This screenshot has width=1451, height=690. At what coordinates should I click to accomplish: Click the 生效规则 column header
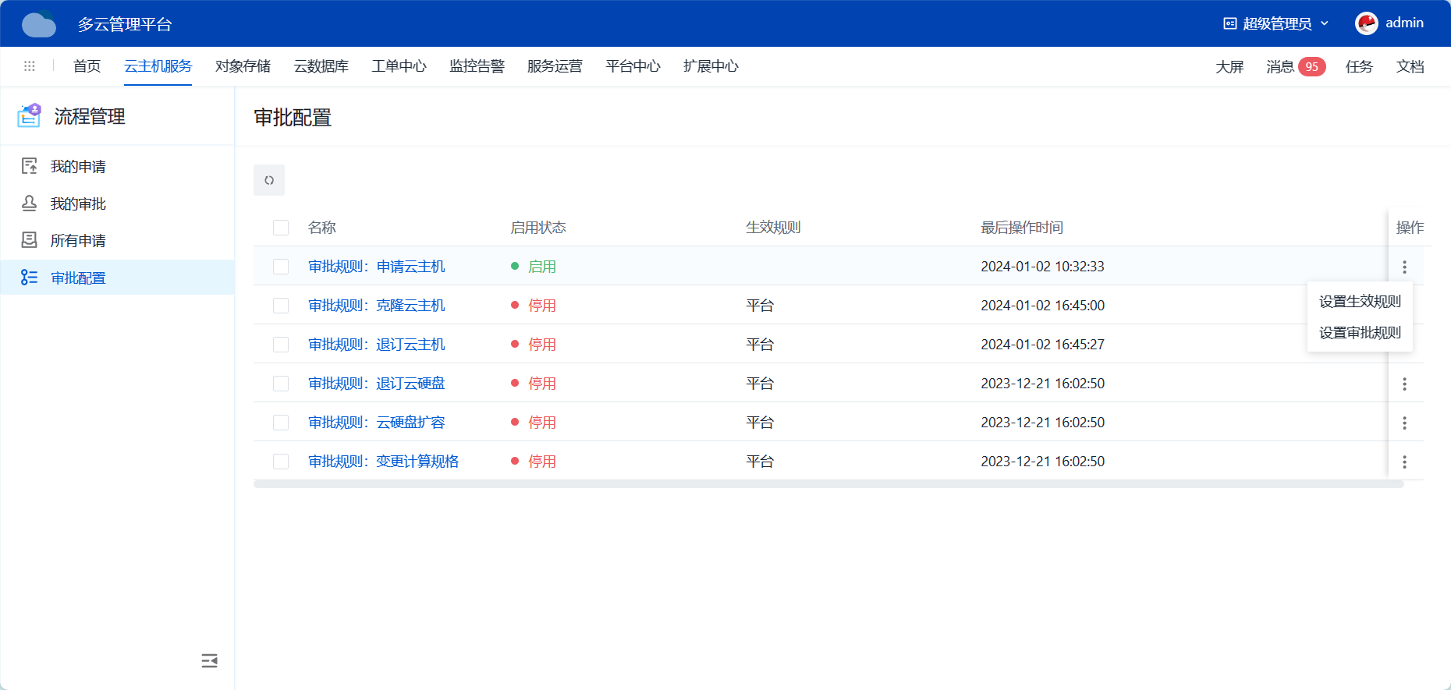773,228
